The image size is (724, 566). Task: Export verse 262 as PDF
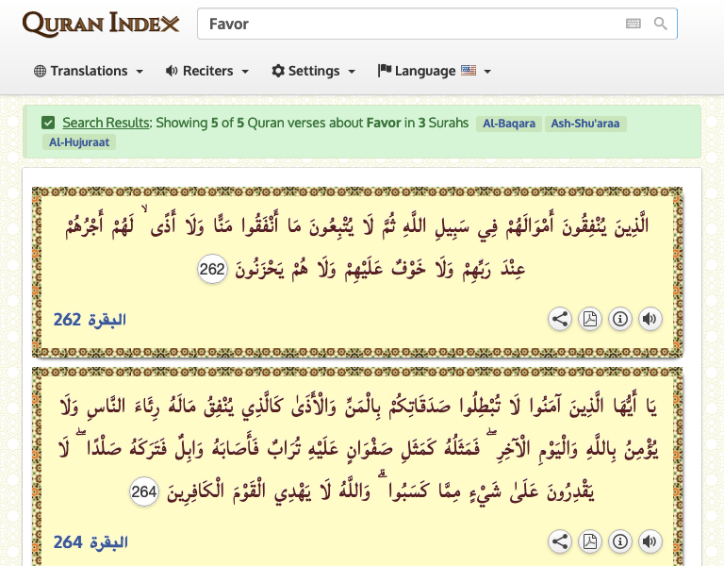pos(590,319)
